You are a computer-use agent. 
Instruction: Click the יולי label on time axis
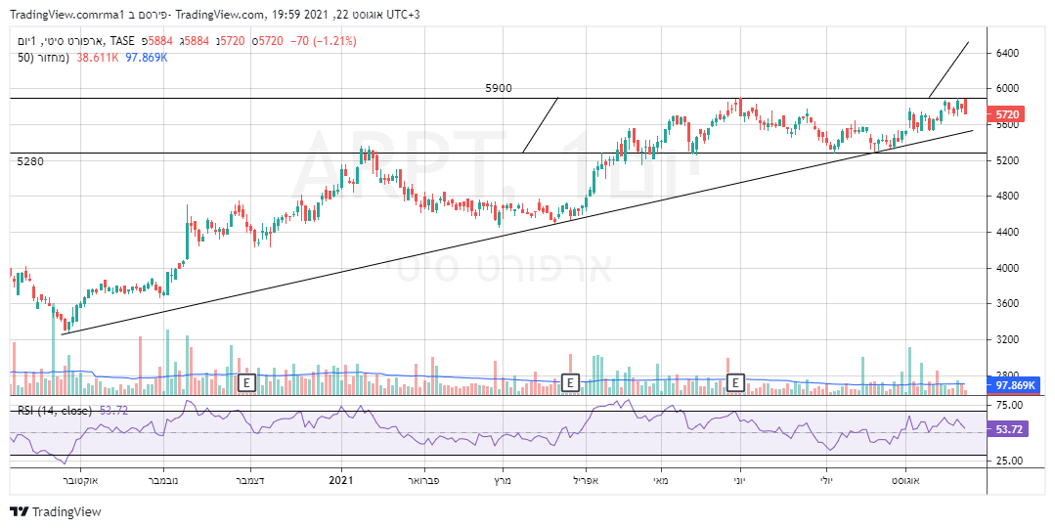827,480
